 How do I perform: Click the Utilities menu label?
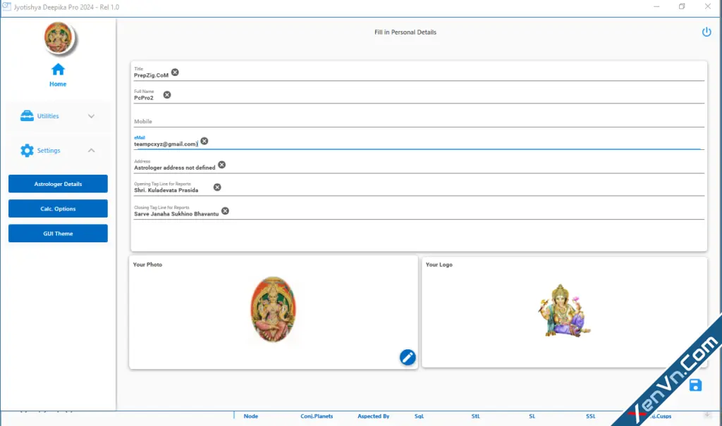click(x=48, y=116)
